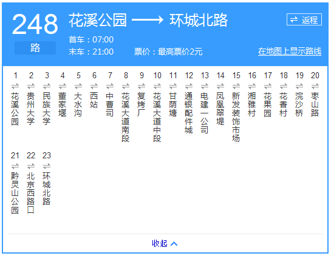Select stop 1 花溪公园 in list

pyautogui.click(x=15, y=109)
